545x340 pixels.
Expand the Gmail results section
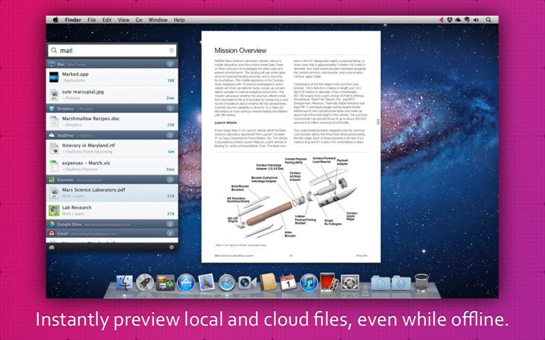pos(112,233)
